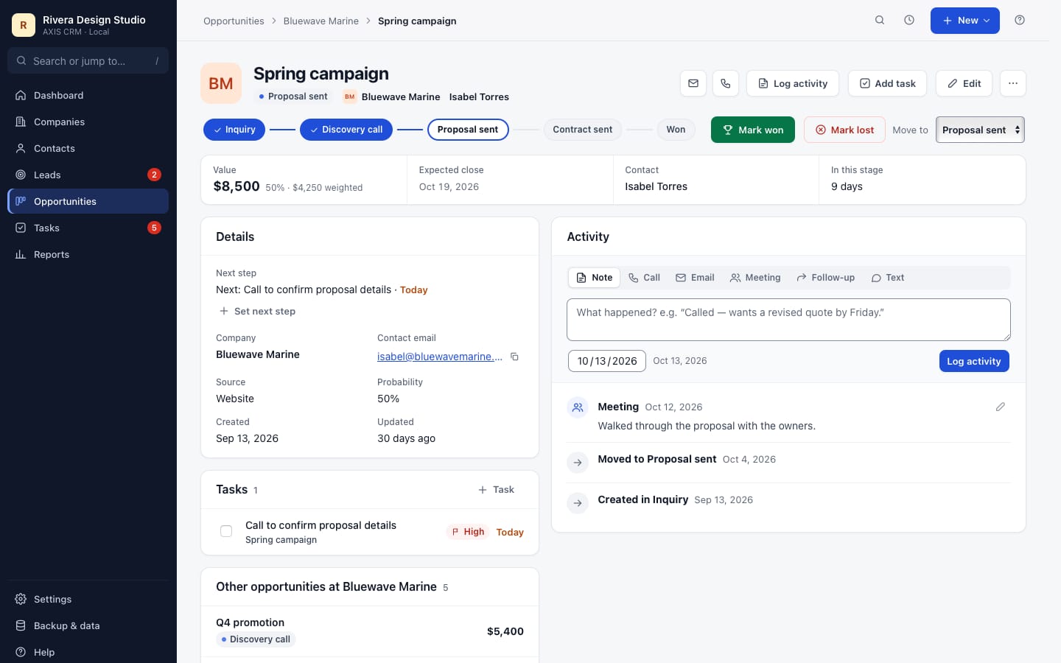Open Backup & data in sidebar

(x=88, y=625)
